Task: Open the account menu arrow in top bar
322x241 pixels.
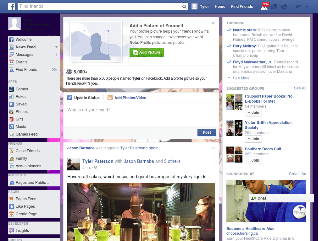Action: [307, 7]
